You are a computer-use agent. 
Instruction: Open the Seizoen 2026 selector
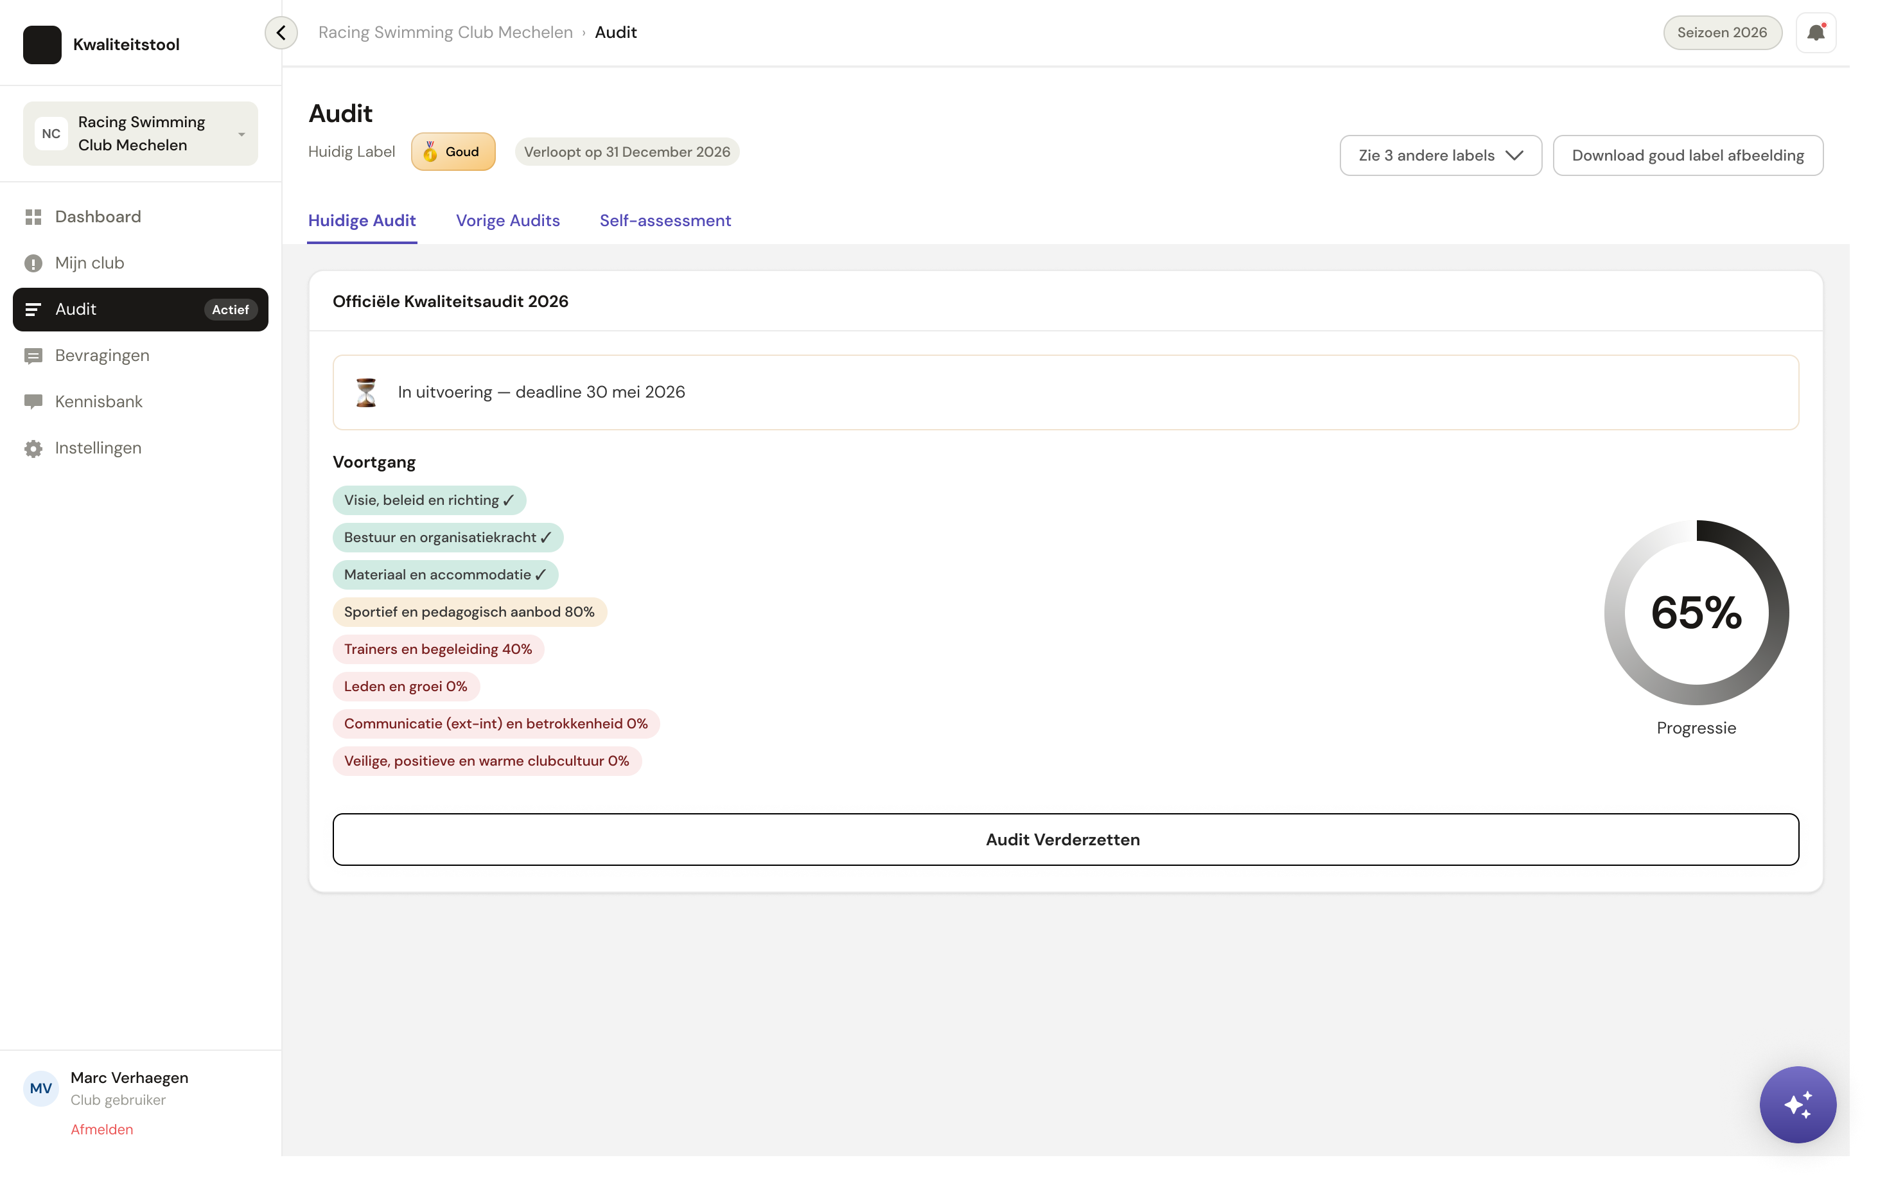(x=1722, y=33)
